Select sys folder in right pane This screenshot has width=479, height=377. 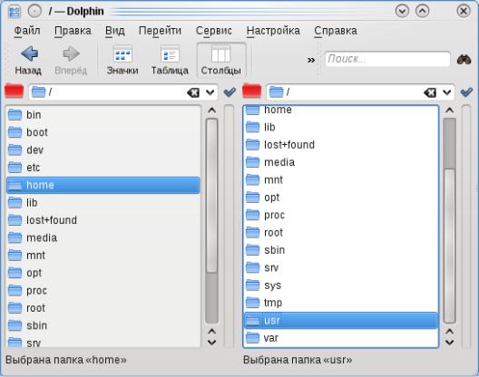(341, 285)
